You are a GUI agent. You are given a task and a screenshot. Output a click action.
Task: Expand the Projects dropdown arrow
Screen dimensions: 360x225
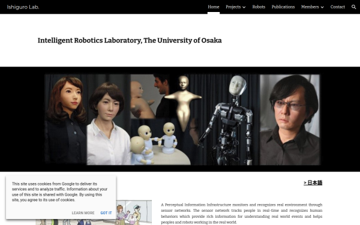(244, 7)
